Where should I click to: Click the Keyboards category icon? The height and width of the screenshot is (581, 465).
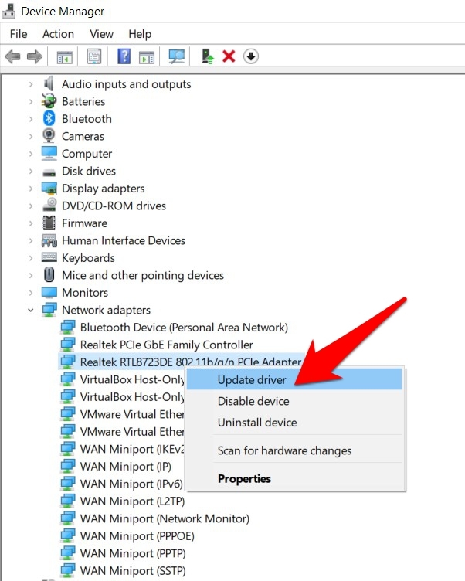tap(49, 257)
